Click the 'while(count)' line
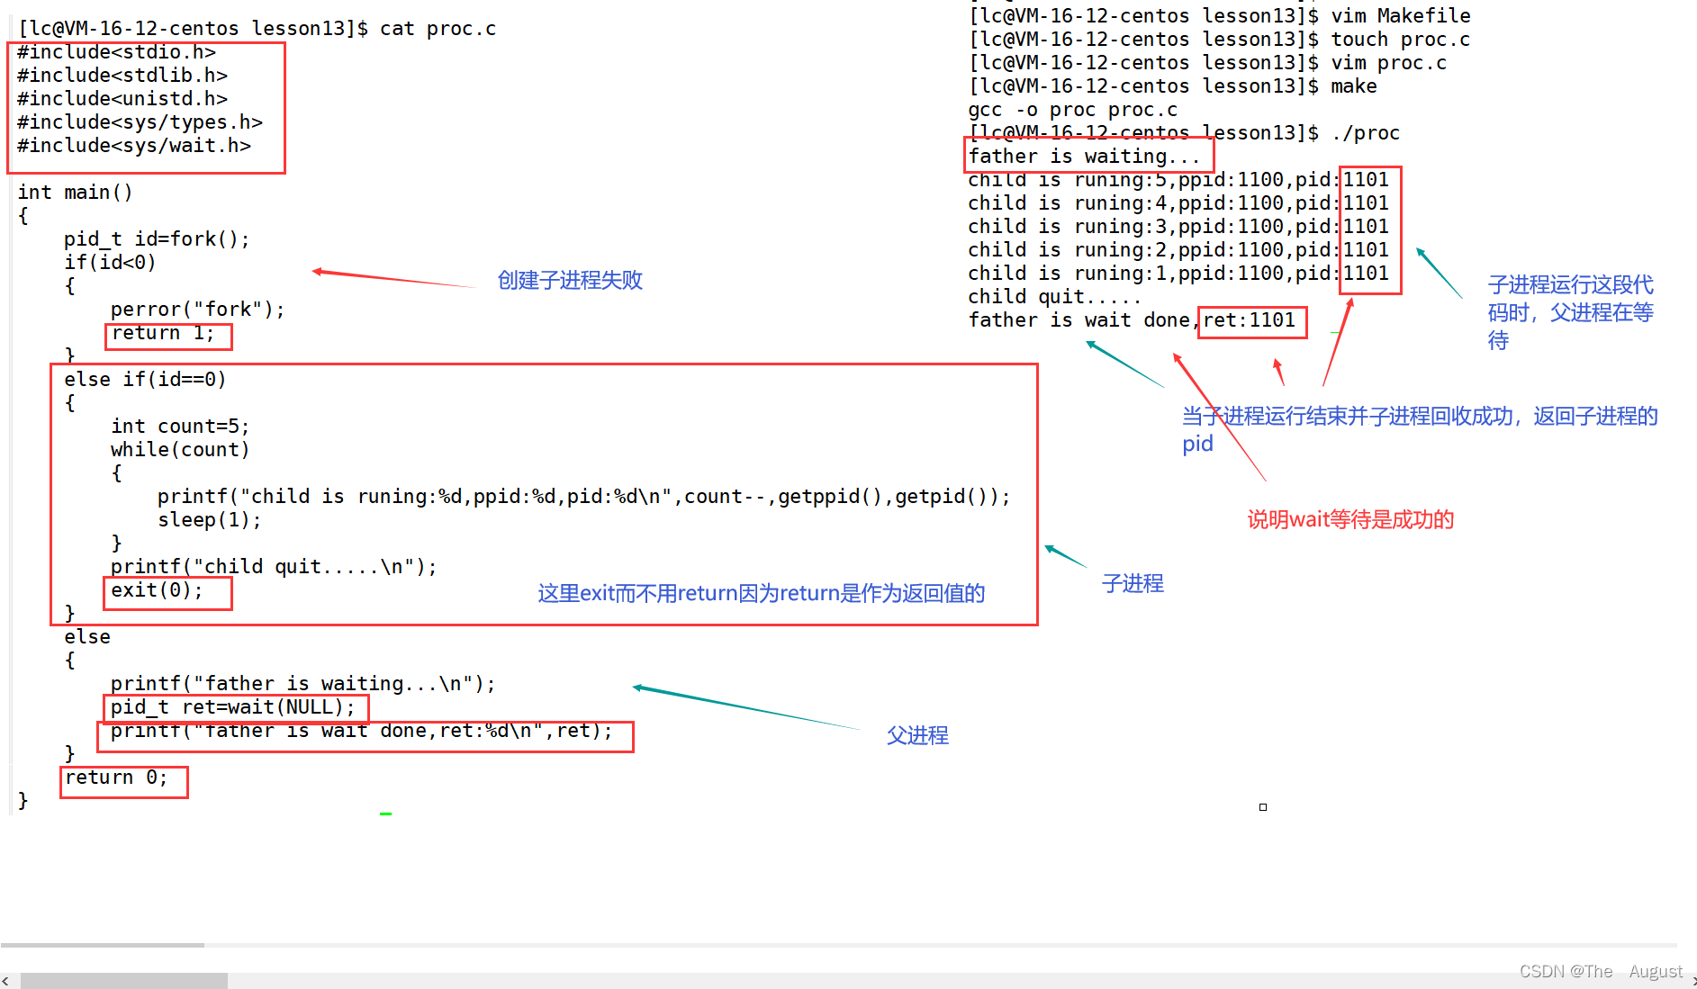This screenshot has width=1697, height=989. pos(180,450)
